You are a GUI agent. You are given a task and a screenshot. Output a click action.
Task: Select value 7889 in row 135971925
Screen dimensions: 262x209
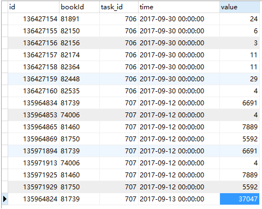240,175
